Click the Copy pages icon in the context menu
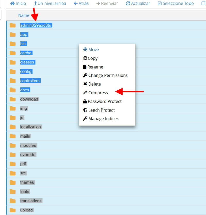The image size is (206, 215). pyautogui.click(x=85, y=58)
